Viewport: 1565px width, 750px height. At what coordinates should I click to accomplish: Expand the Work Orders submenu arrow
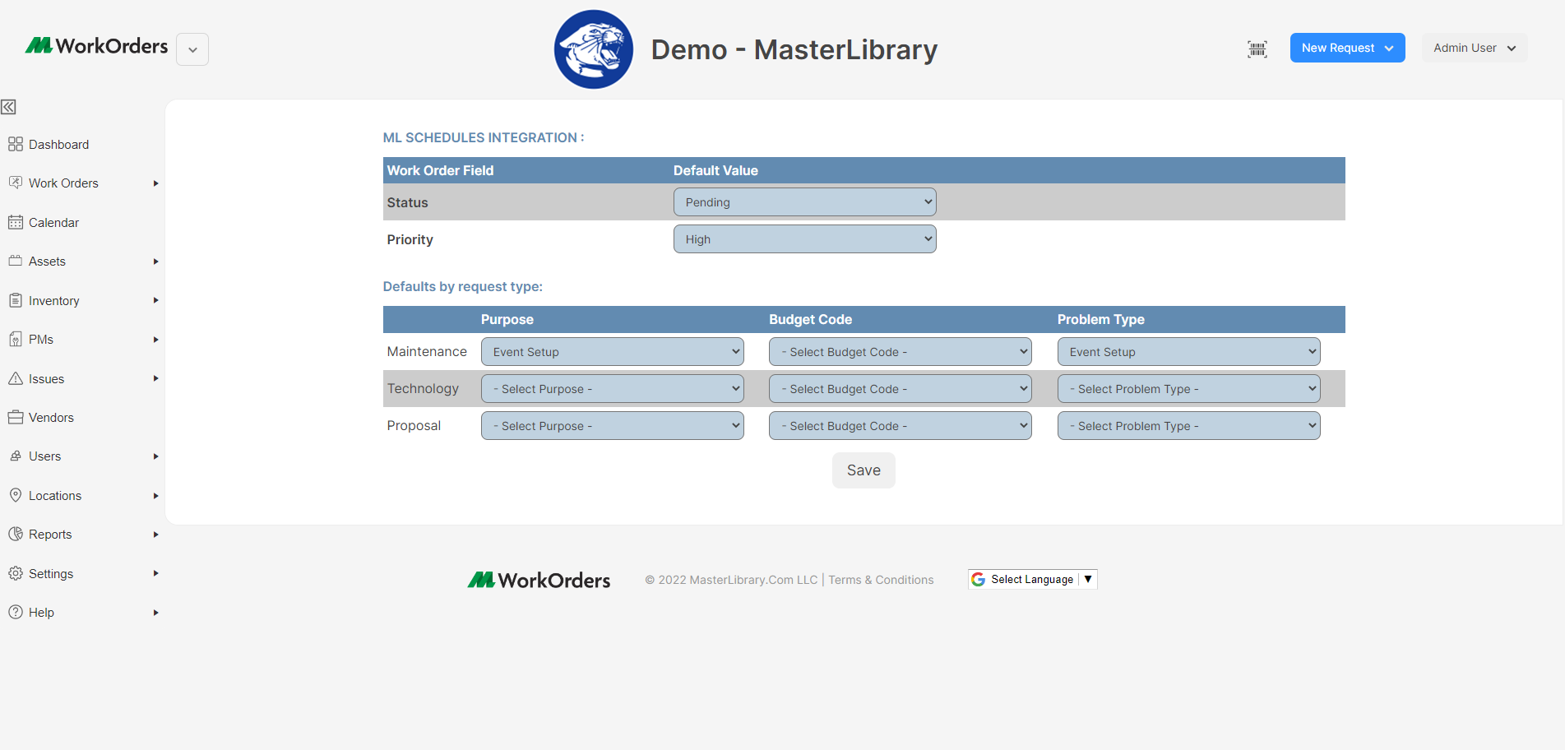pyautogui.click(x=155, y=183)
